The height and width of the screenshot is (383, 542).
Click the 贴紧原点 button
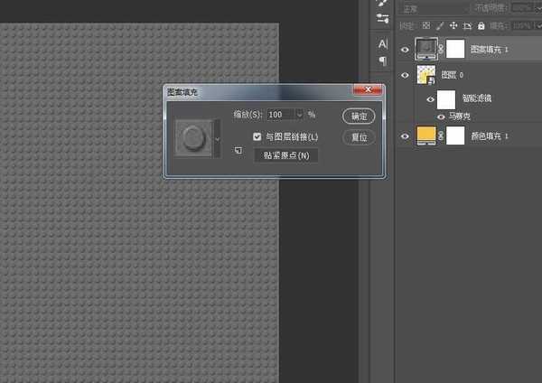(285, 155)
